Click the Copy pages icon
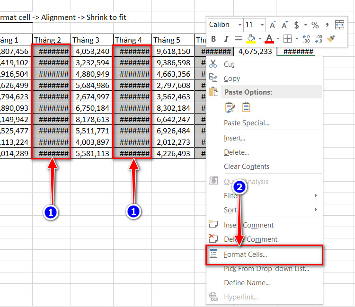 [213, 78]
